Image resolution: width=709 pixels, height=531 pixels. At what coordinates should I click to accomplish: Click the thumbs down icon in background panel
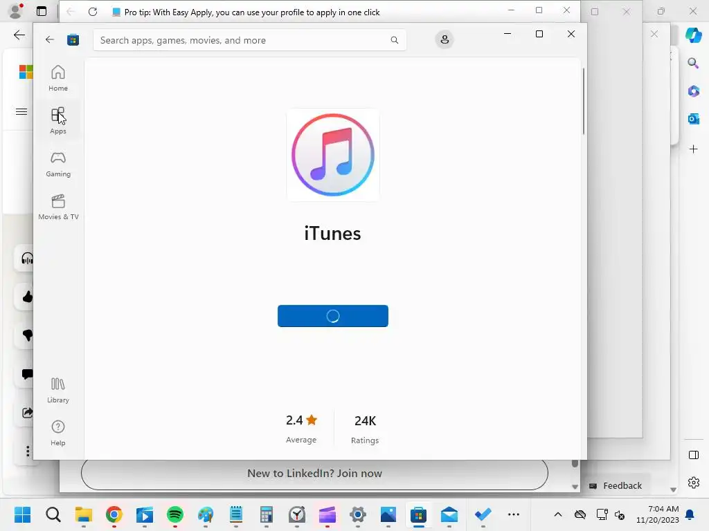[28, 335]
